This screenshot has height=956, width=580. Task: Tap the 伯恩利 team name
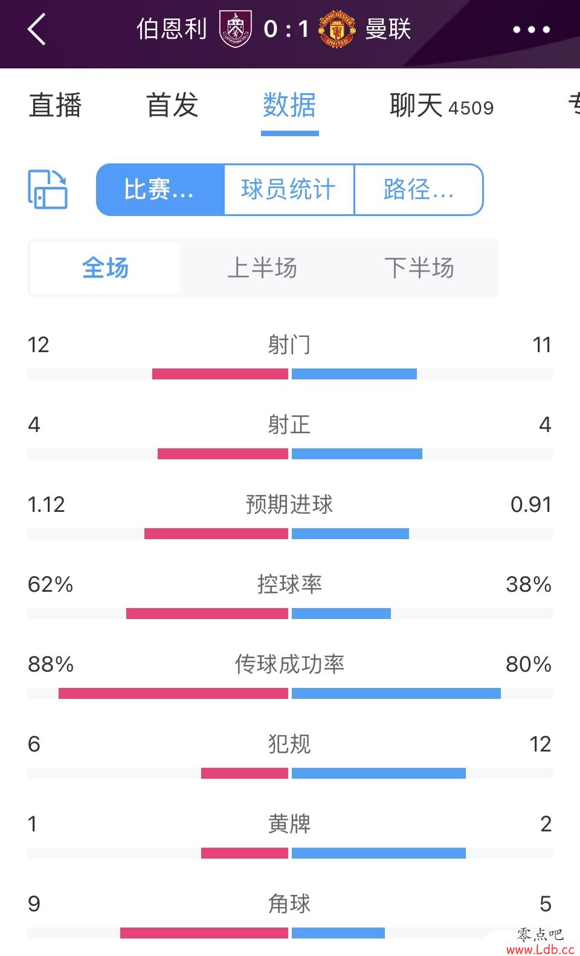(x=172, y=29)
